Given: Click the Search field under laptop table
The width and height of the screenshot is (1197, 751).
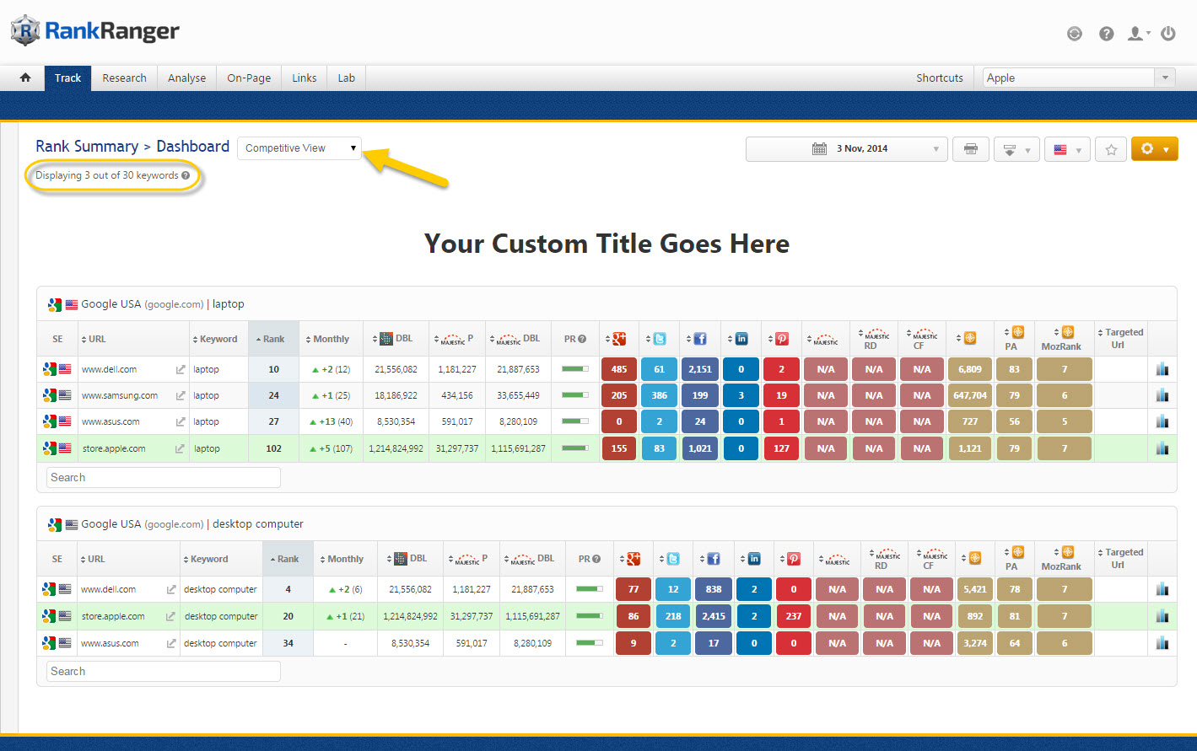Looking at the screenshot, I should point(163,478).
